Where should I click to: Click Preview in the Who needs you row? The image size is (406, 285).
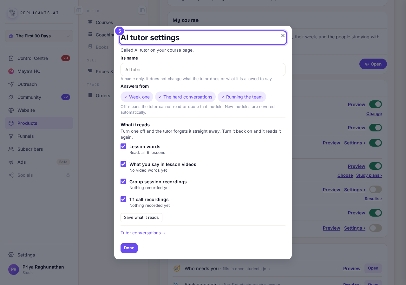tap(352, 269)
